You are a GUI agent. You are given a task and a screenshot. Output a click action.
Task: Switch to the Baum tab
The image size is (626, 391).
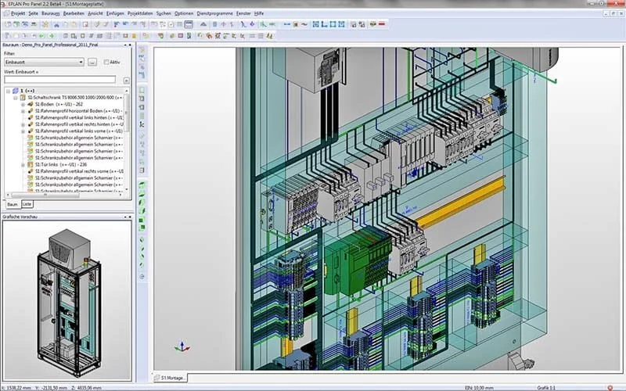tap(13, 204)
